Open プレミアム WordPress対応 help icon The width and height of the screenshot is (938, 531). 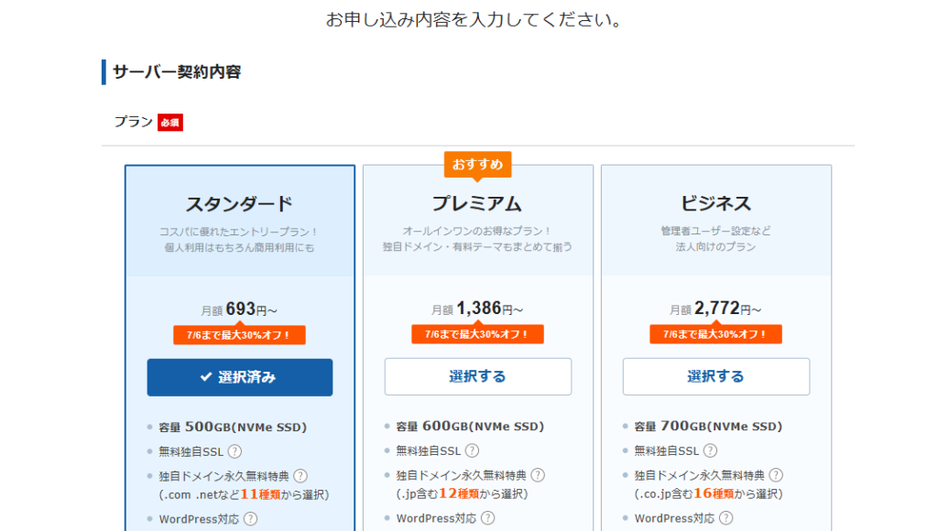488,518
